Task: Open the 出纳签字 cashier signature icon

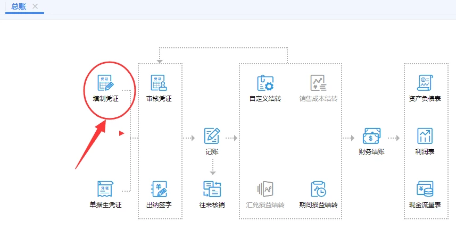Action: pyautogui.click(x=159, y=189)
